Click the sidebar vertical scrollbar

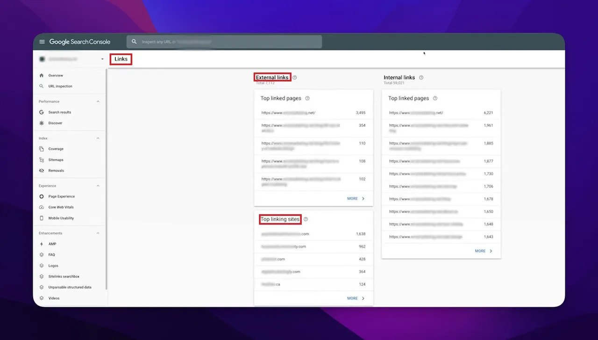click(107, 179)
